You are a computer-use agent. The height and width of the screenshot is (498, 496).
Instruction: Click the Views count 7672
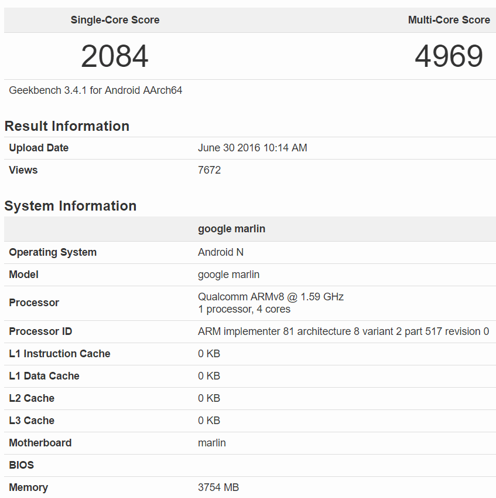coord(209,170)
